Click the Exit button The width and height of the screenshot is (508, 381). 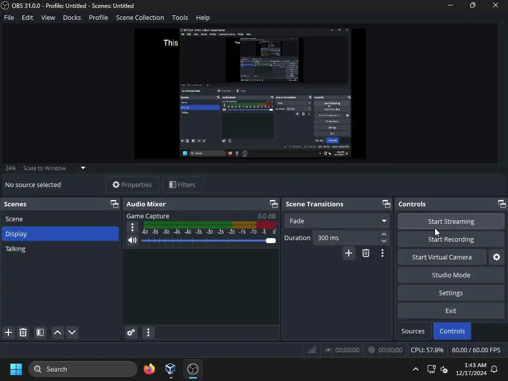pyautogui.click(x=451, y=311)
